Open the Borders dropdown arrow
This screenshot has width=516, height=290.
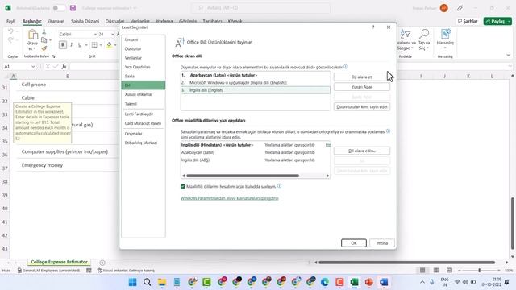(x=101, y=45)
